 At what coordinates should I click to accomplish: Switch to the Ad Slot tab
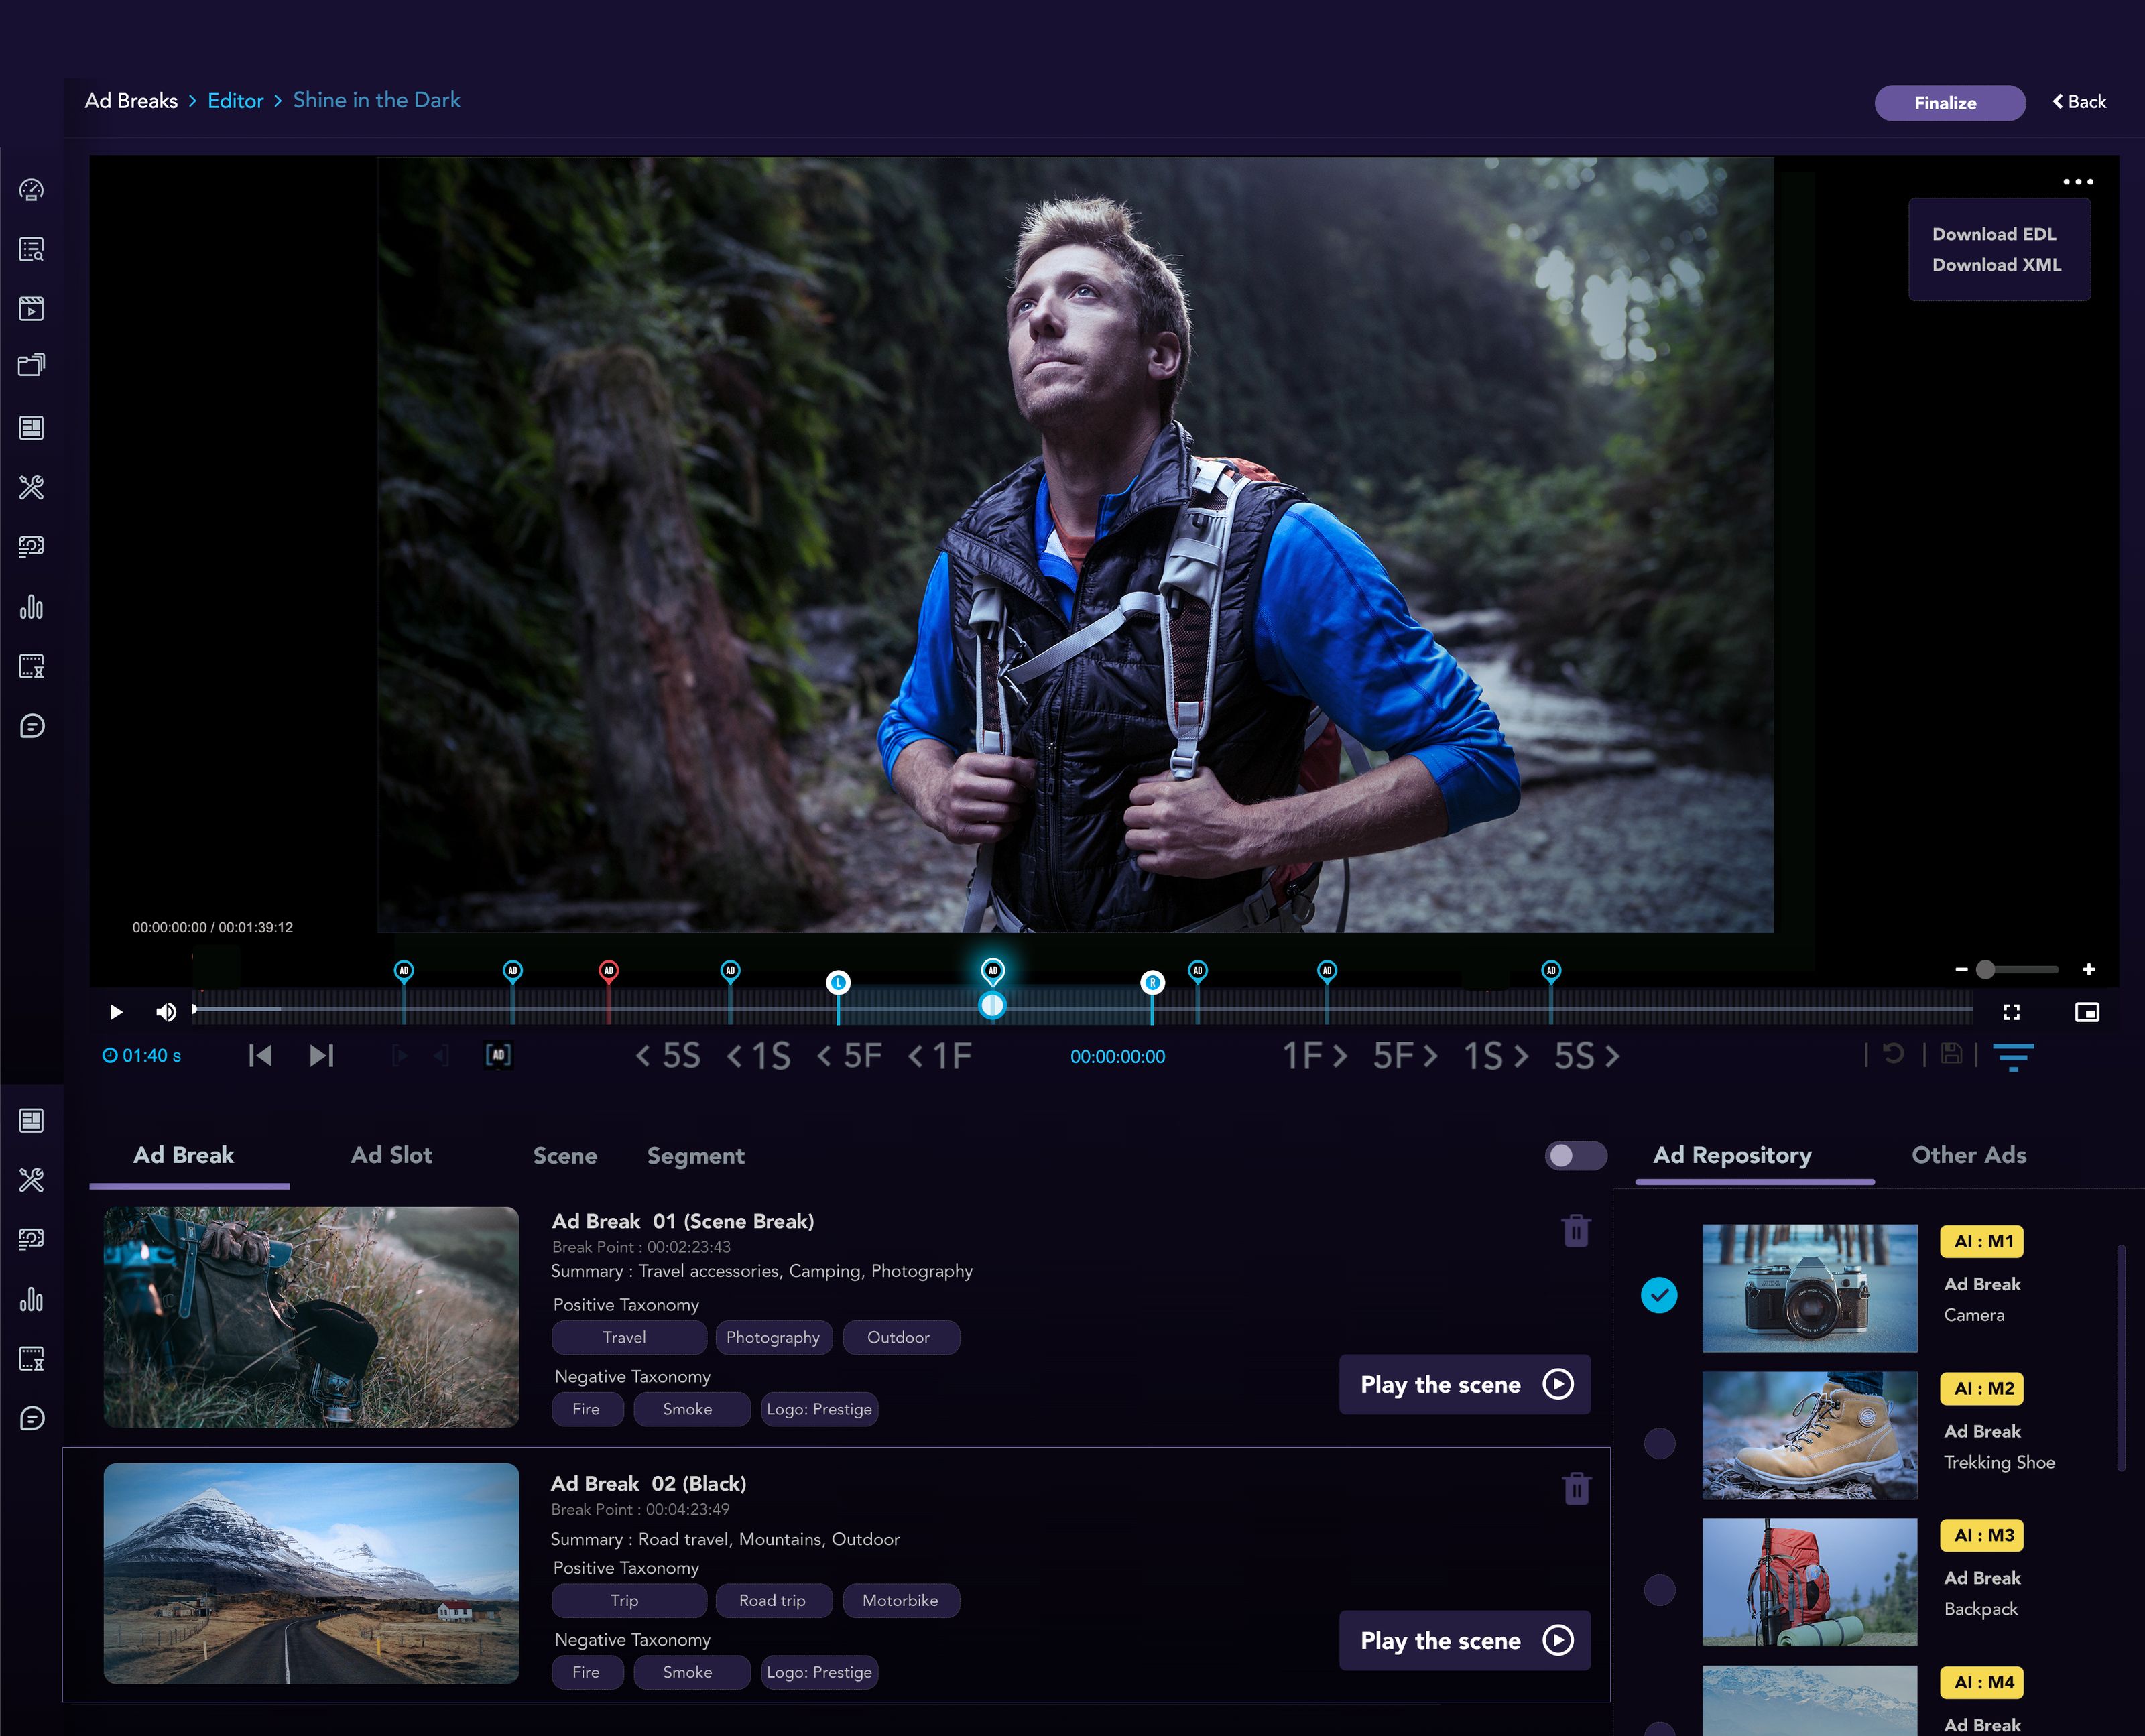pyautogui.click(x=391, y=1155)
